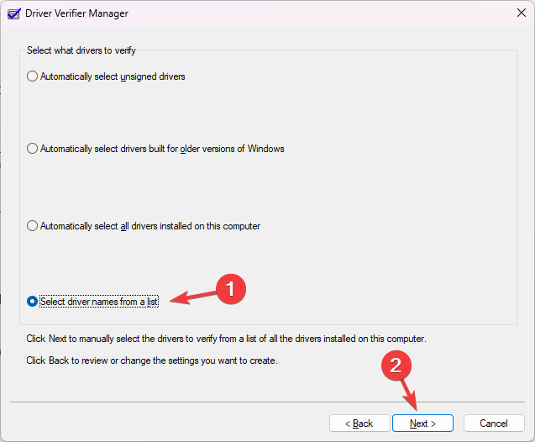Select Automatically select unsigned drivers

106,76
